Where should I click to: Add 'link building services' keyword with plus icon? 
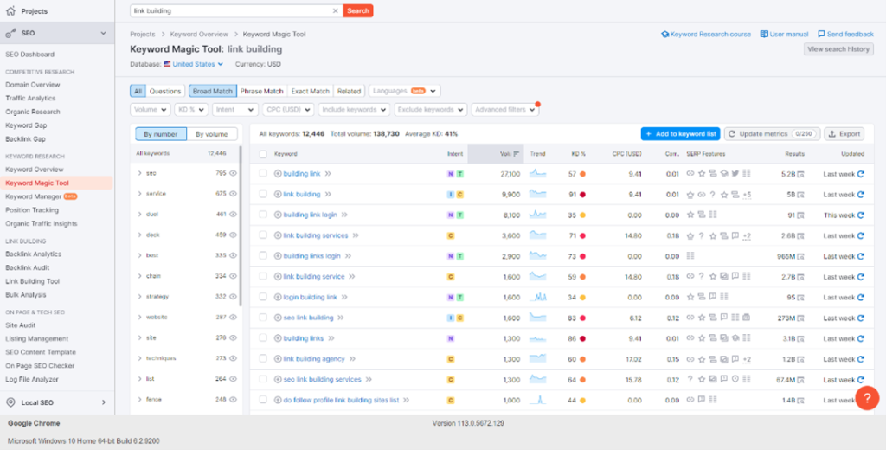coord(278,235)
